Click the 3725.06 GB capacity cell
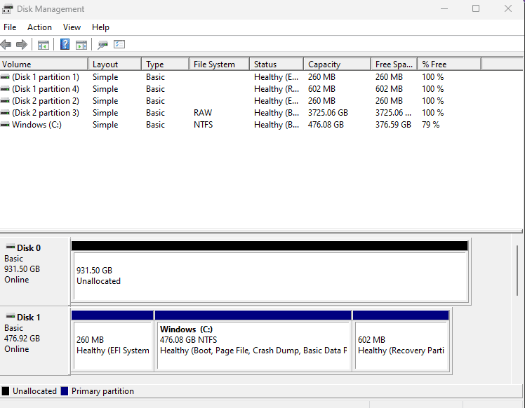Viewport: 525px width, 408px height. (x=328, y=113)
